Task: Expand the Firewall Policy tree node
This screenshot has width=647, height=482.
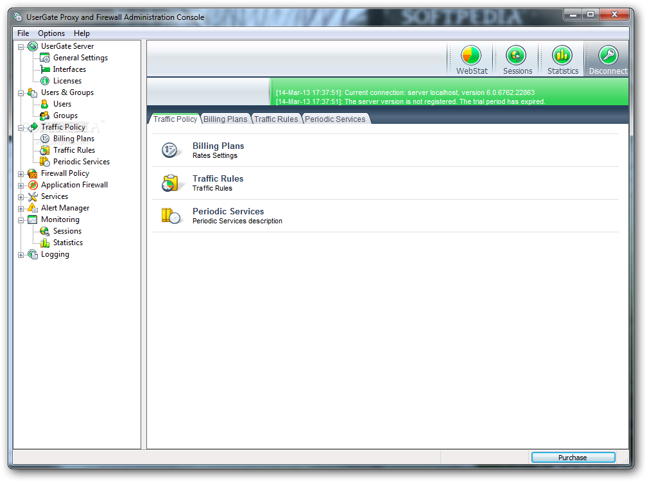Action: point(21,174)
